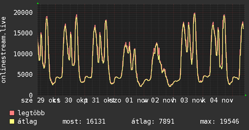The height and width of the screenshot is (130, 249).
Task: Click the 20000 y-axis label
Action: pyautogui.click(x=23, y=12)
